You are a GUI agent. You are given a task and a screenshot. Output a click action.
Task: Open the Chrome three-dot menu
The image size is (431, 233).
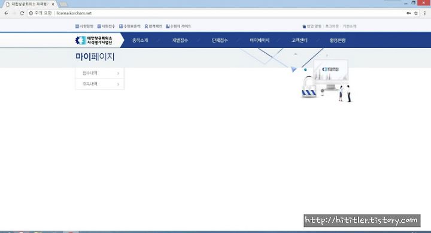(425, 13)
